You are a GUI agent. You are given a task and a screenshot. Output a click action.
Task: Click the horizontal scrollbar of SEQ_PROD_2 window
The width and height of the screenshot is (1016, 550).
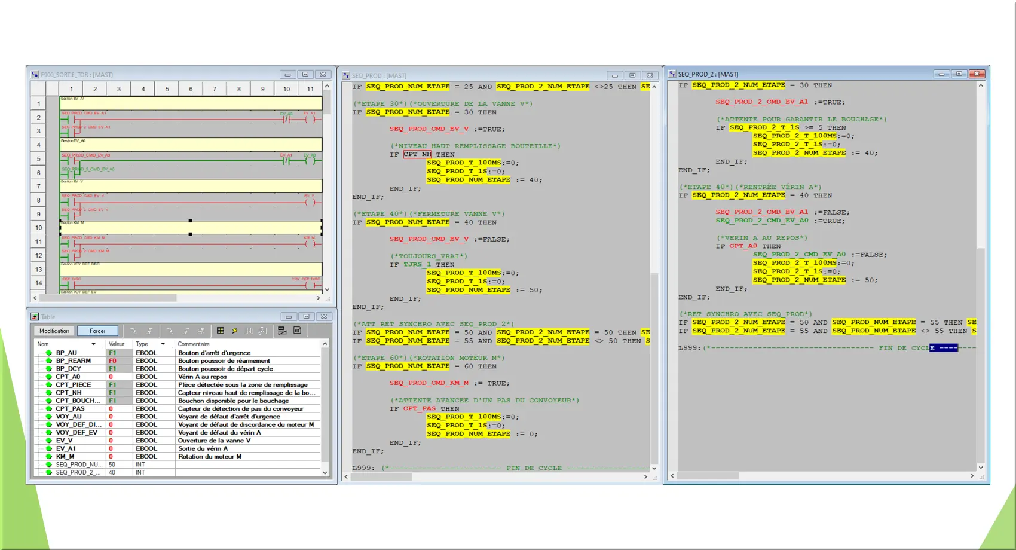(822, 476)
